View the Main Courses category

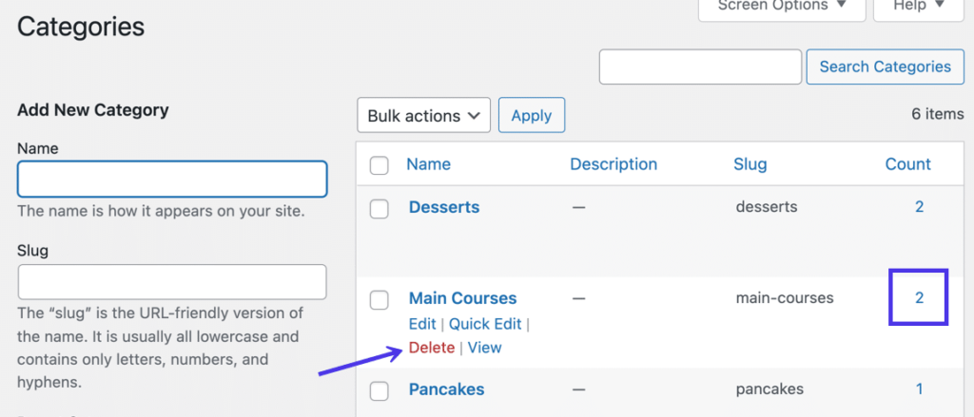[484, 348]
